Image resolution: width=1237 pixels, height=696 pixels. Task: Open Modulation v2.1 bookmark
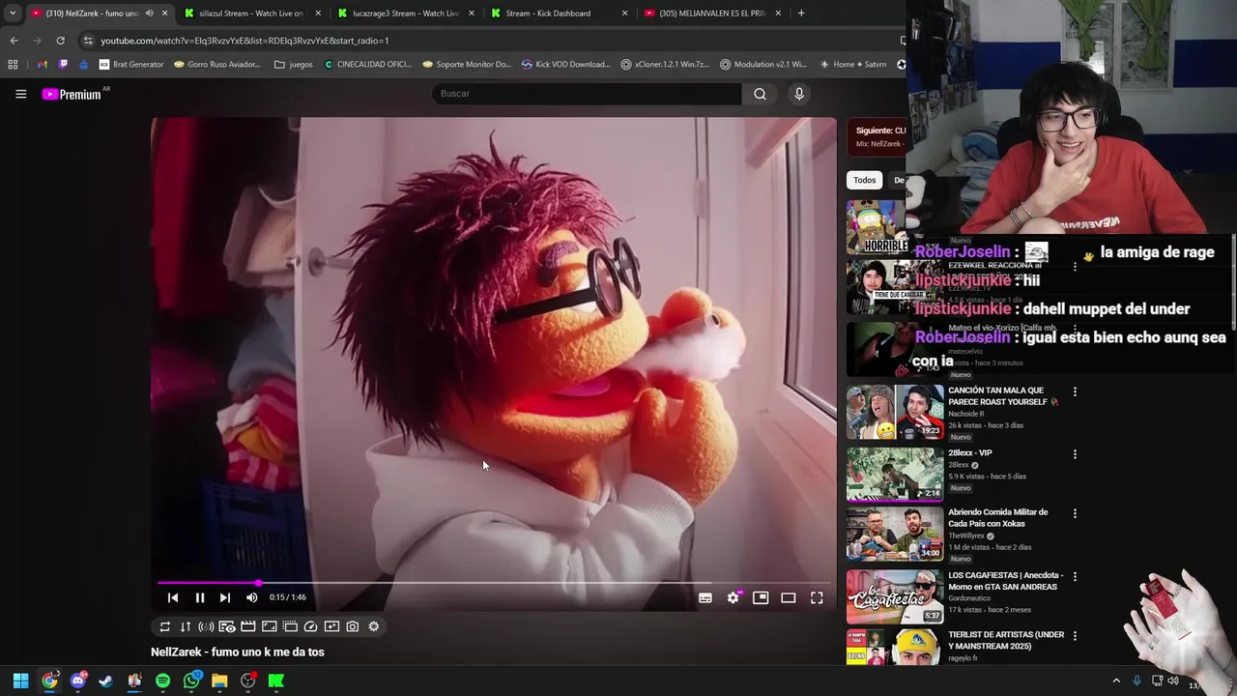tap(763, 65)
